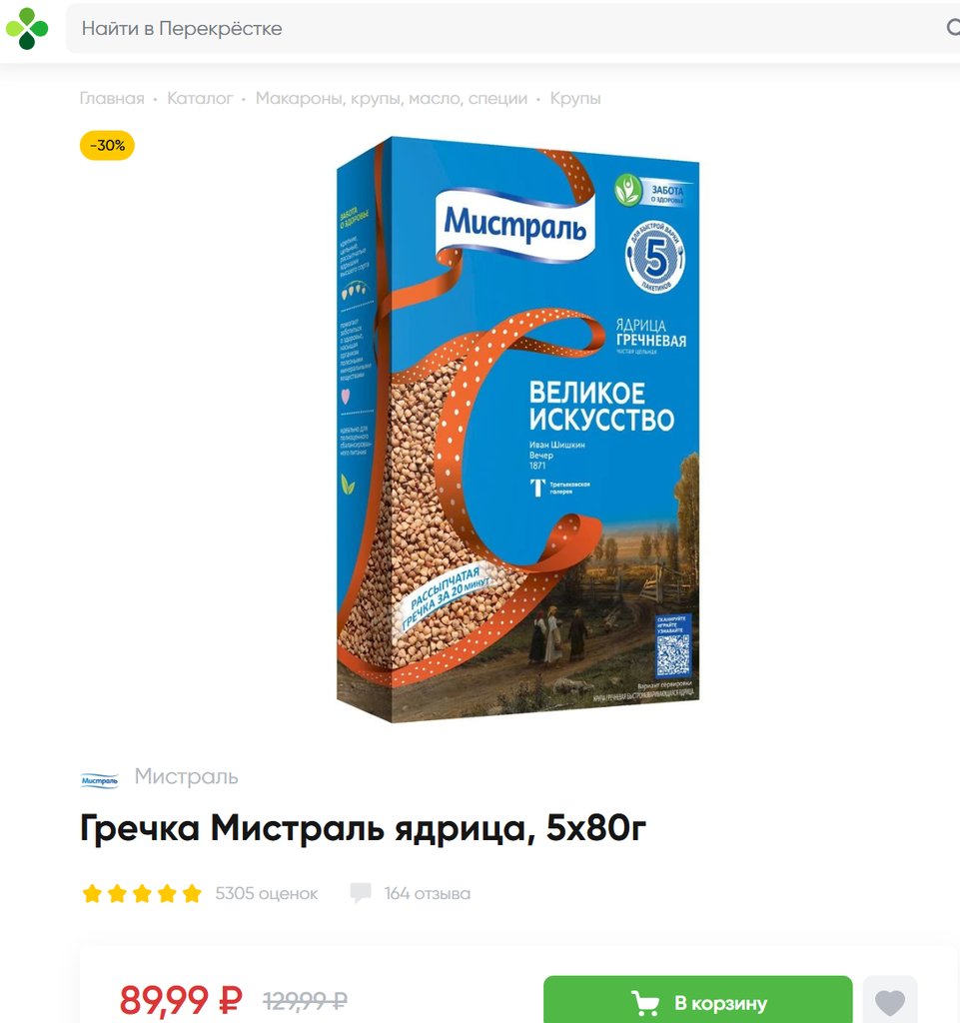Toggle the heart favorite button
Image resolution: width=960 pixels, height=1023 pixels.
(889, 1001)
